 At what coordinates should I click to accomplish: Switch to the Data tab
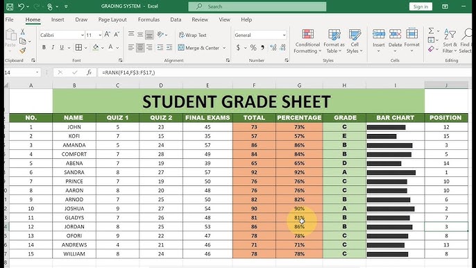coord(176,19)
